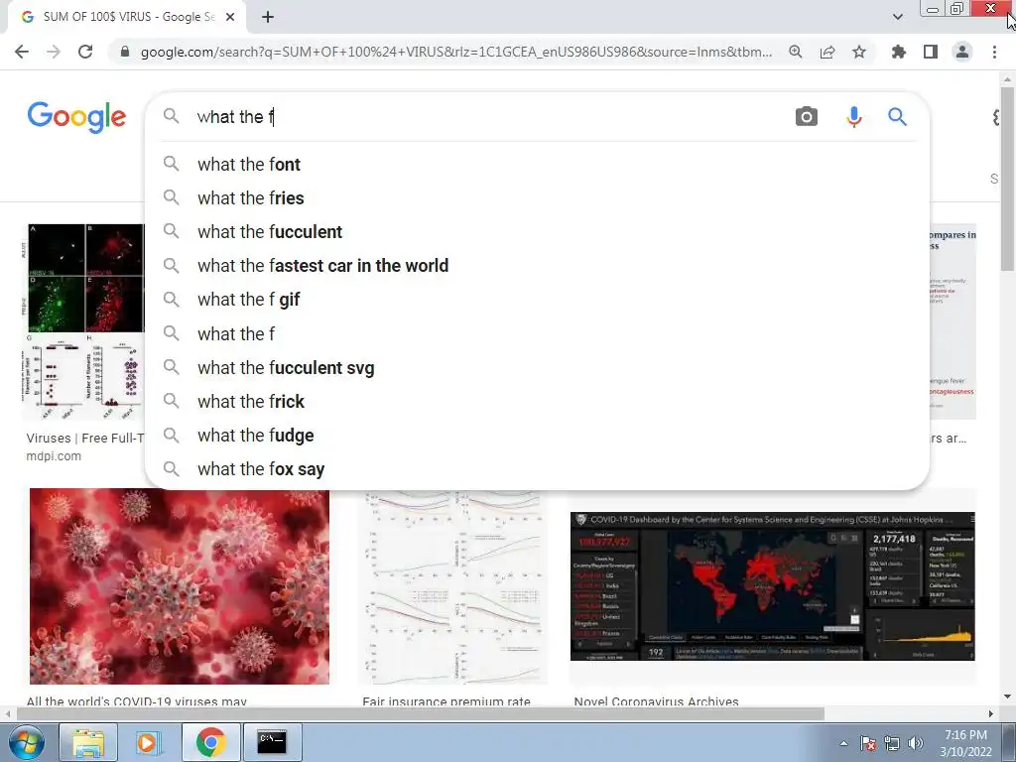Click into the Google search text box

[x=486, y=117]
